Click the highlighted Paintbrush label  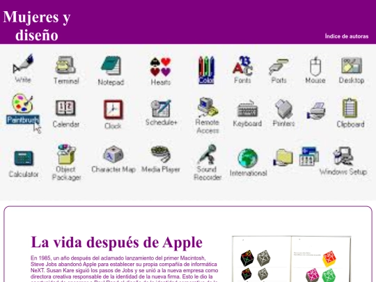[x=23, y=120]
